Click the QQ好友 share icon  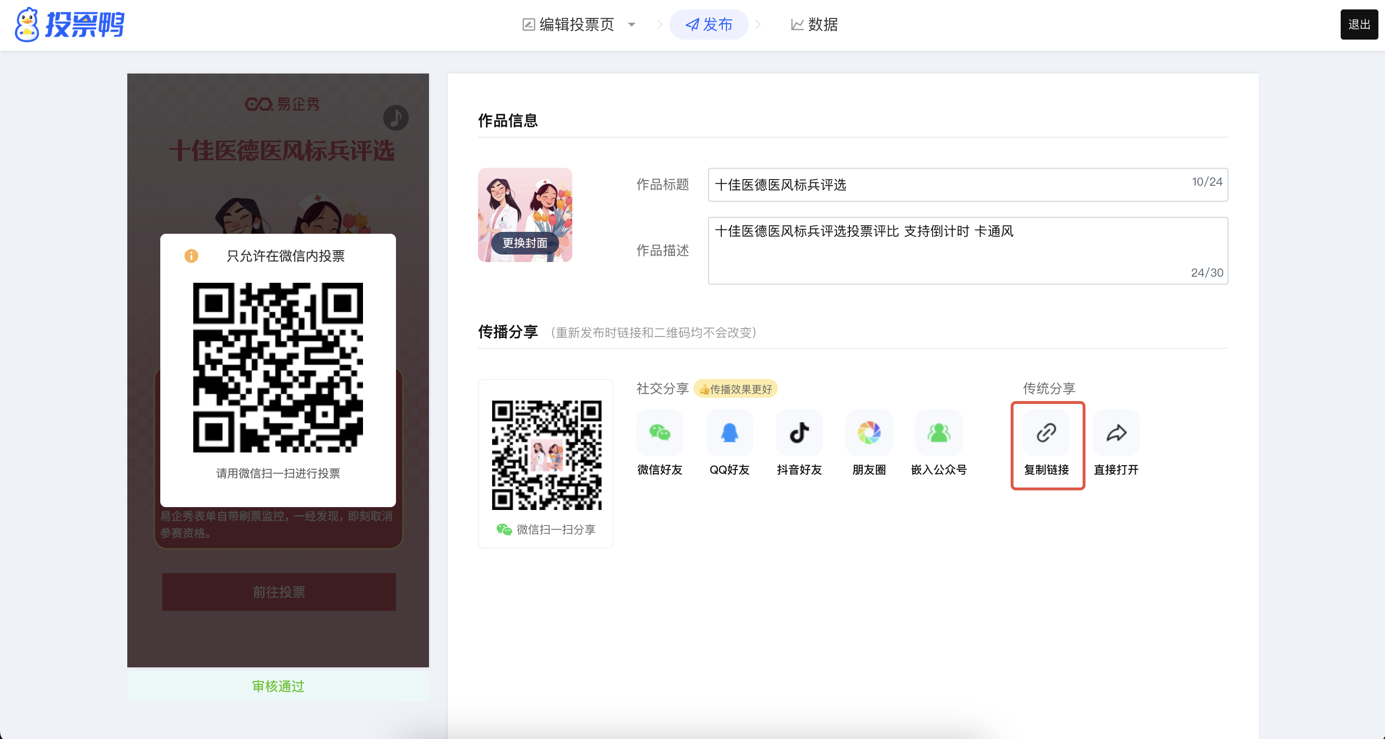point(730,433)
